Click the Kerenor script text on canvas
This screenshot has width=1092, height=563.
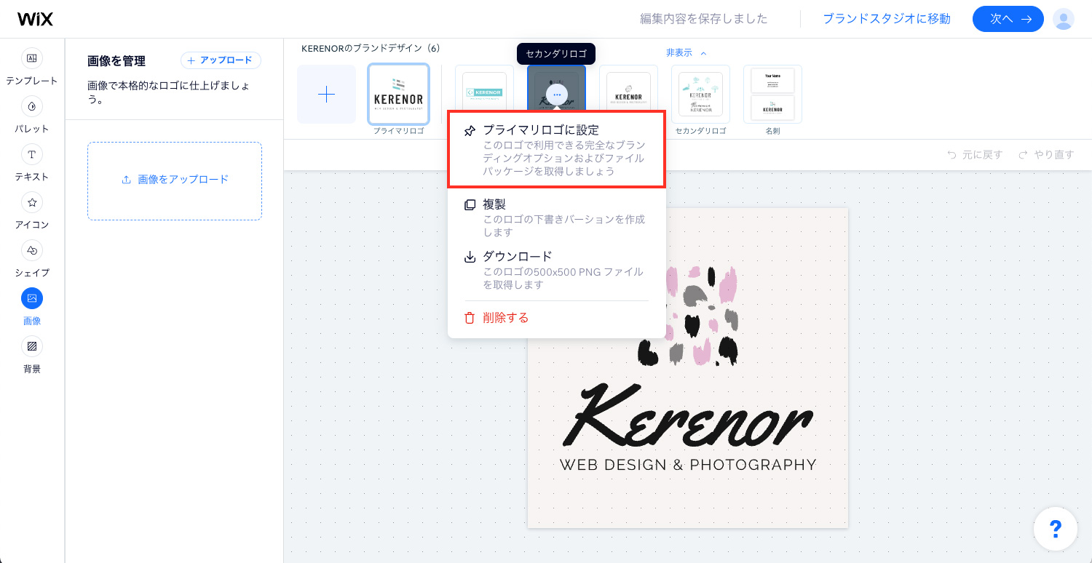(x=687, y=417)
